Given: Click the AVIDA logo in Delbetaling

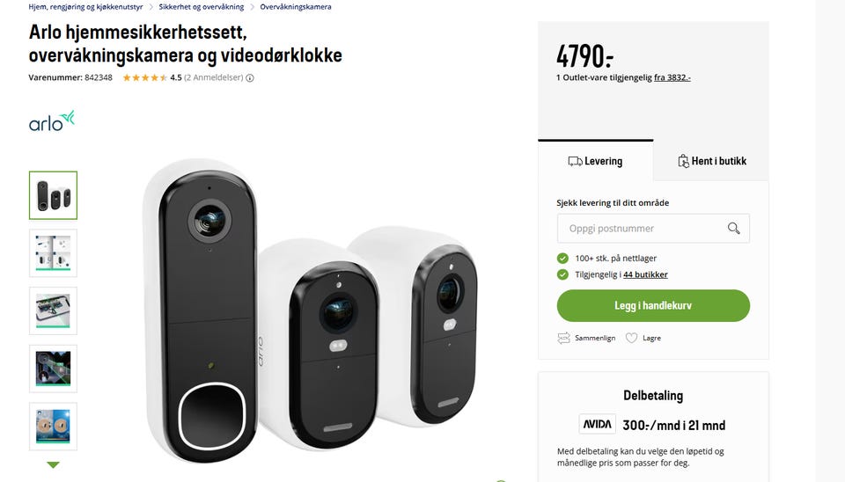Looking at the screenshot, I should click(x=597, y=424).
